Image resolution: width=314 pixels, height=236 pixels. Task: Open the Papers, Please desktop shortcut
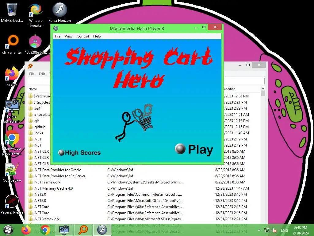coord(12,204)
